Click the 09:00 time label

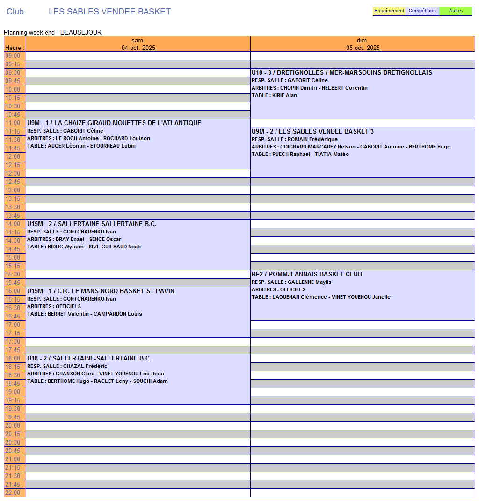point(13,56)
